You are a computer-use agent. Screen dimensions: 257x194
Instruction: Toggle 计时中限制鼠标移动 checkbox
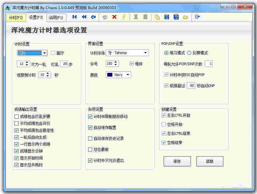[x=90, y=116]
